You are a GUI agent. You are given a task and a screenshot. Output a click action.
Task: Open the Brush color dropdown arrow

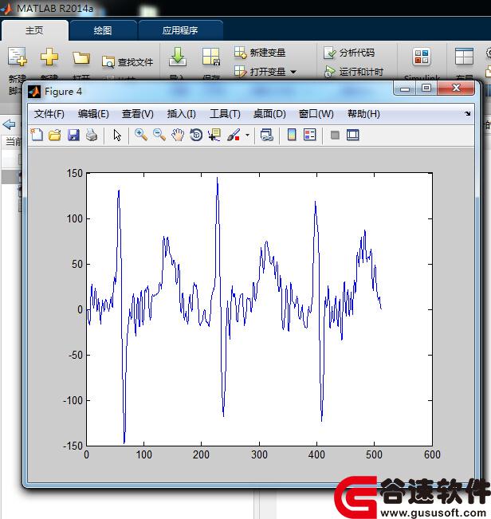click(x=247, y=135)
